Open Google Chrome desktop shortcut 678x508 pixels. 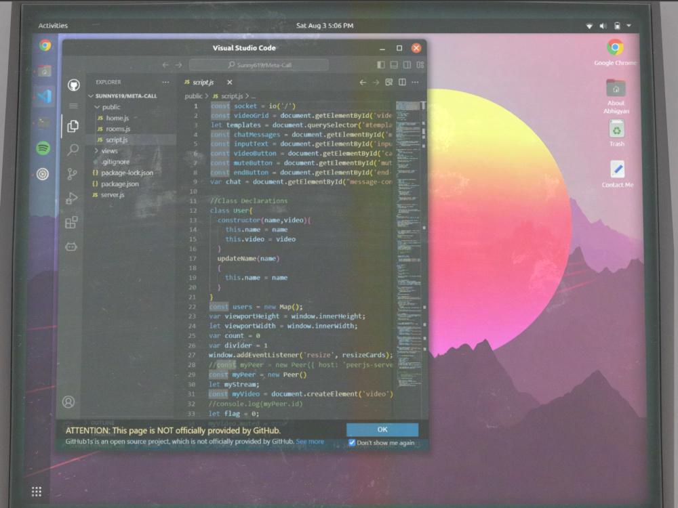click(x=616, y=52)
